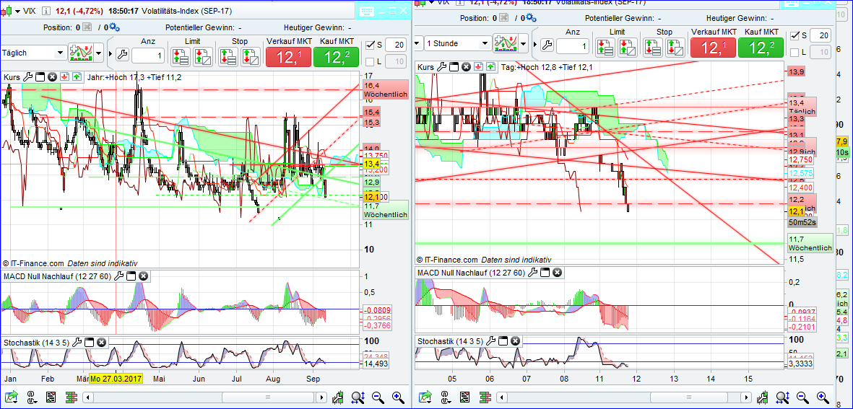Toggle S checkbox in left window
Image resolution: width=853 pixels, height=409 pixels.
point(371,45)
